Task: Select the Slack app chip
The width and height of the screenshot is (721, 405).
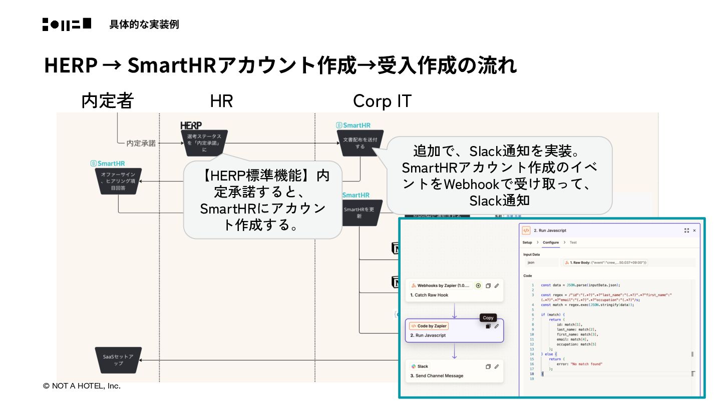Action: pos(420,366)
